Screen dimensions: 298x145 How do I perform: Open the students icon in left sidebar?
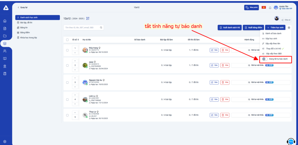tap(5, 51)
